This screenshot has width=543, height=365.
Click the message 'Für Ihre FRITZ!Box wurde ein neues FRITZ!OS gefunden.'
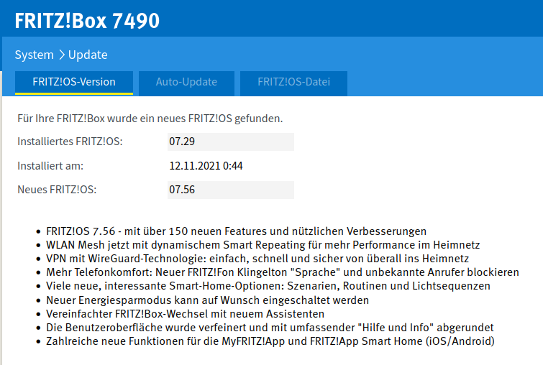tap(150, 119)
